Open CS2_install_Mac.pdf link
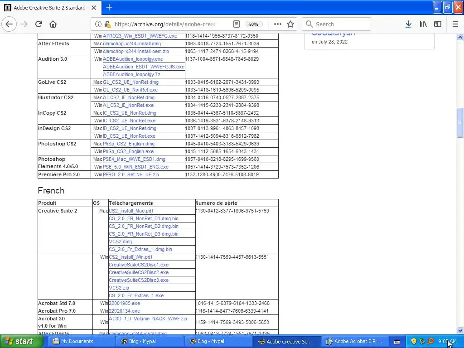 tap(131, 211)
